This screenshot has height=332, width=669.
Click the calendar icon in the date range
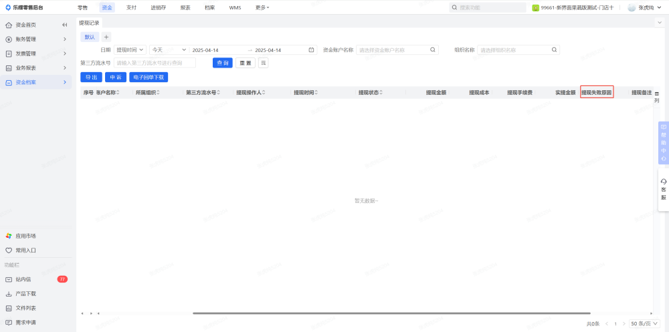point(311,50)
